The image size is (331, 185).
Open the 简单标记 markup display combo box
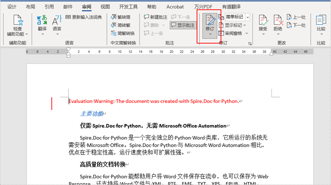[x=237, y=17]
